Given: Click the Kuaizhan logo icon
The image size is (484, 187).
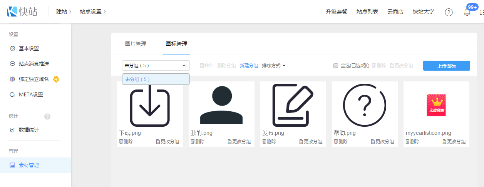Looking at the screenshot, I should [x=12, y=12].
